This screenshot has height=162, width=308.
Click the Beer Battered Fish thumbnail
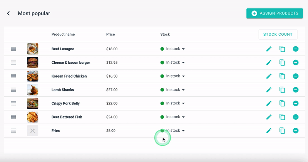tap(33, 117)
